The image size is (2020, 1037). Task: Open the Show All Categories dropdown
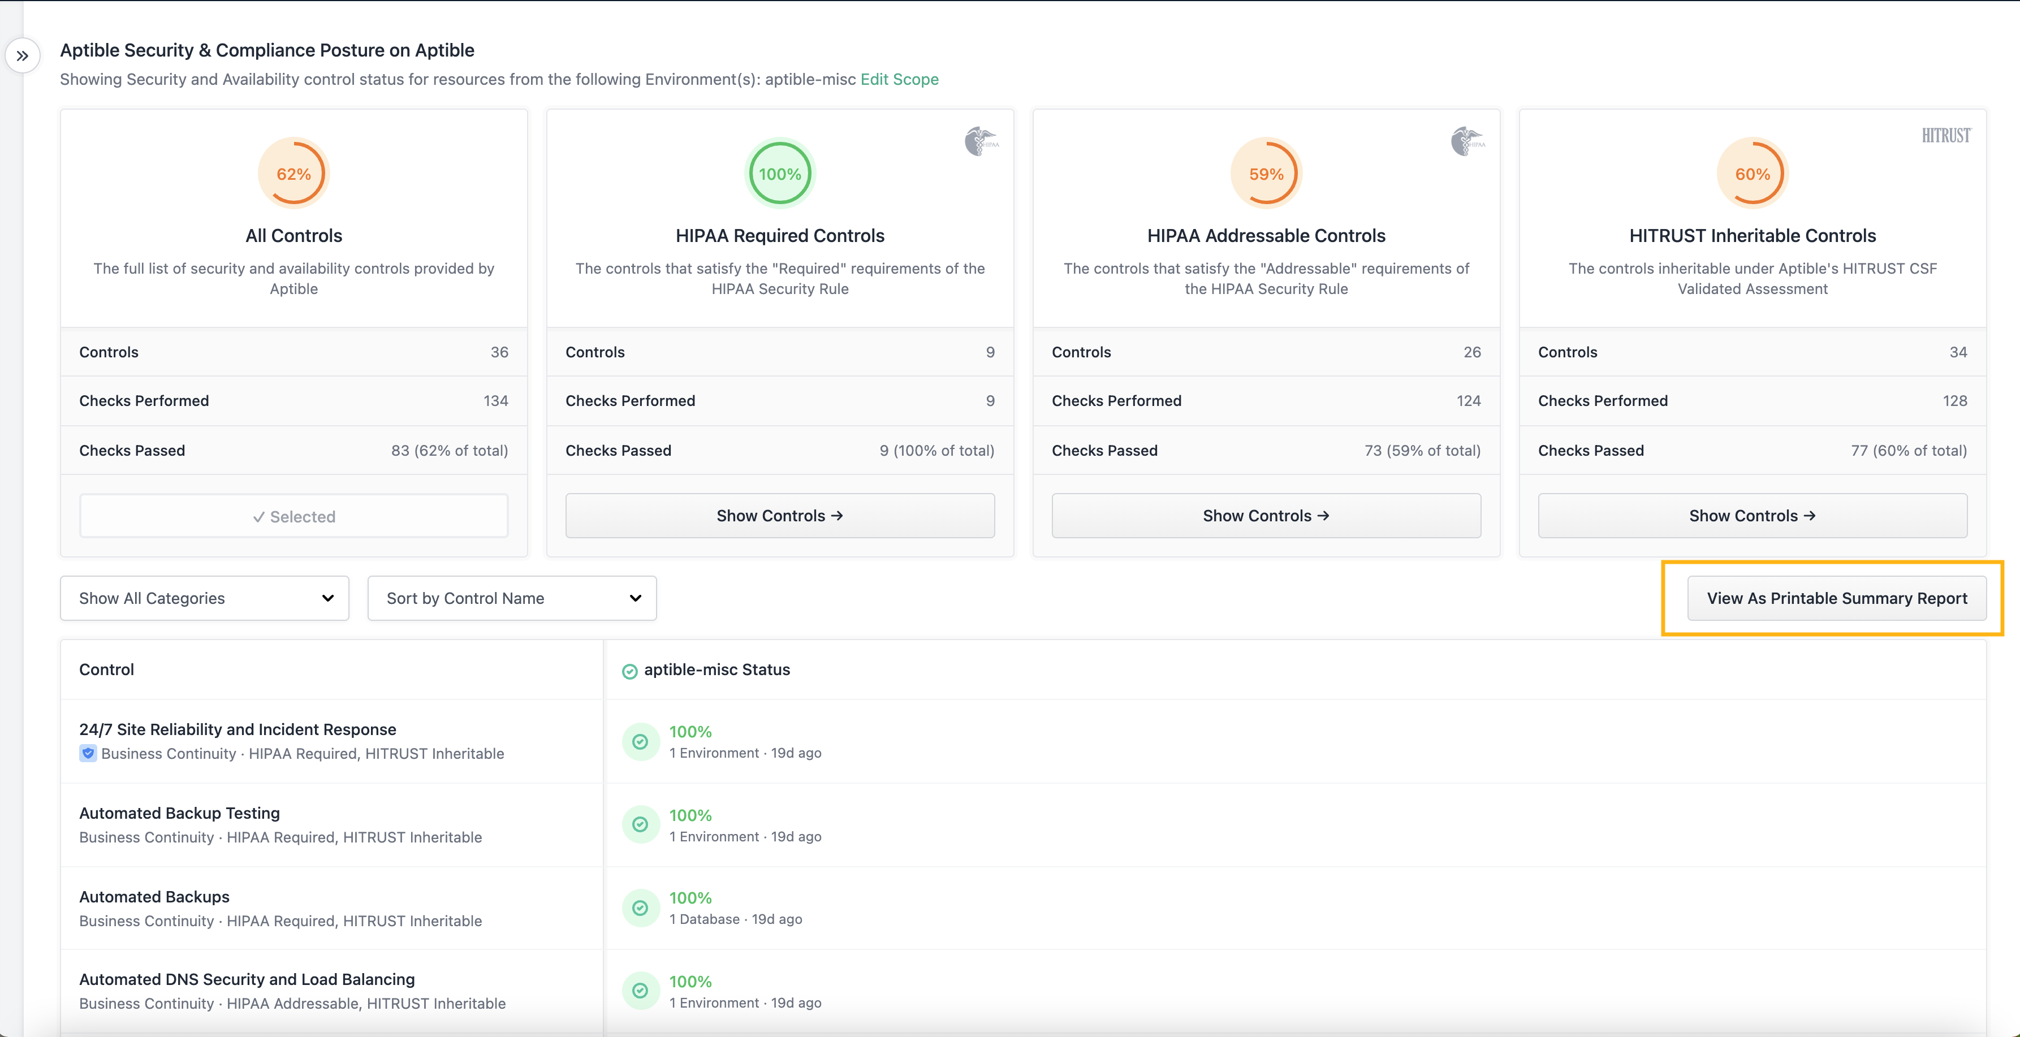pyautogui.click(x=205, y=598)
